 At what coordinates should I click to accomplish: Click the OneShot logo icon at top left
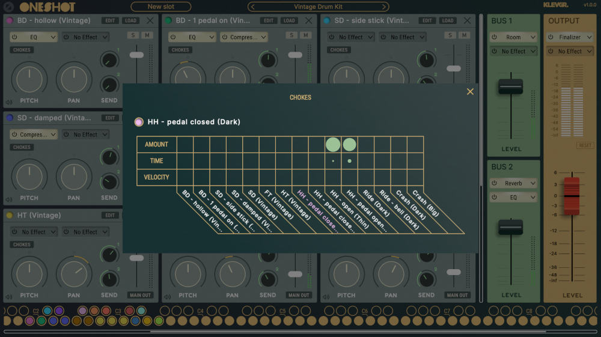[8, 7]
